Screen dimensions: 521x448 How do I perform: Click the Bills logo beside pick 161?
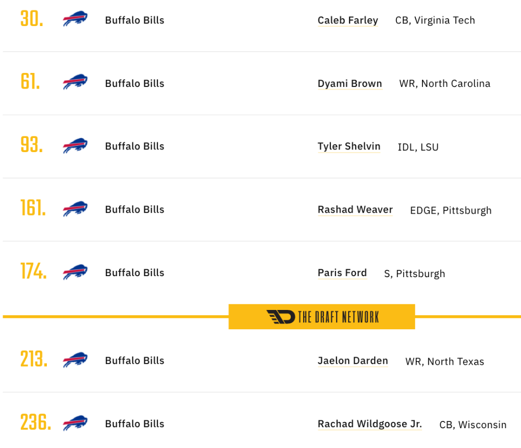pyautogui.click(x=75, y=209)
